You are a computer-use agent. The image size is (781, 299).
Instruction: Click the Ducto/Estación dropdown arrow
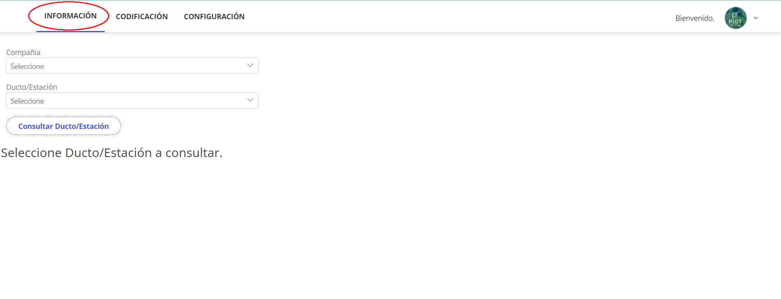click(x=250, y=100)
